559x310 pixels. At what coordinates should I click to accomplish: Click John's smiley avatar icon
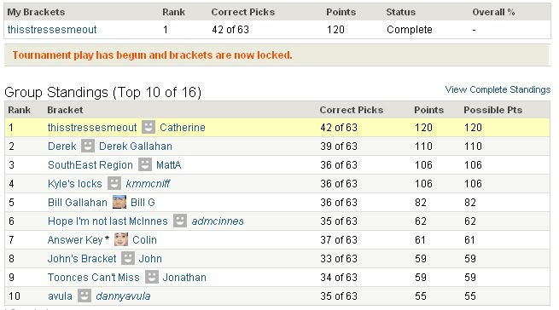[128, 258]
